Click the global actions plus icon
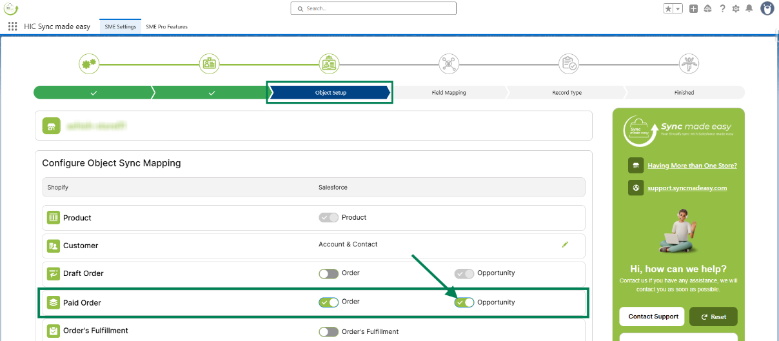The height and width of the screenshot is (341, 779). click(693, 8)
